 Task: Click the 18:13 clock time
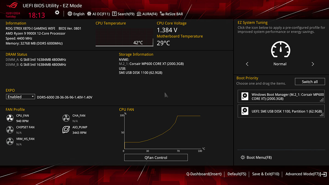point(37,15)
